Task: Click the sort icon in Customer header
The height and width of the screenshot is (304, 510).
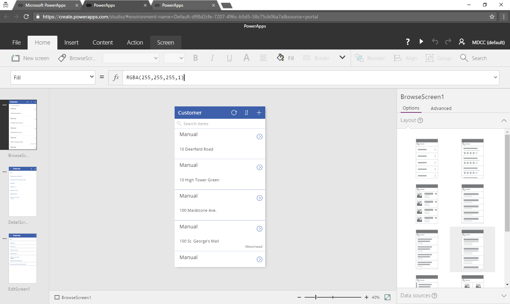Action: 246,113
